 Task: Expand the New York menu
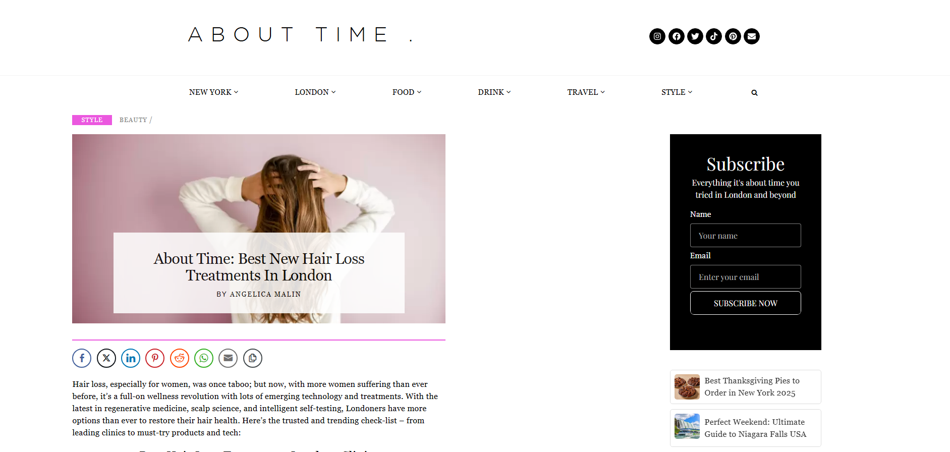click(213, 92)
